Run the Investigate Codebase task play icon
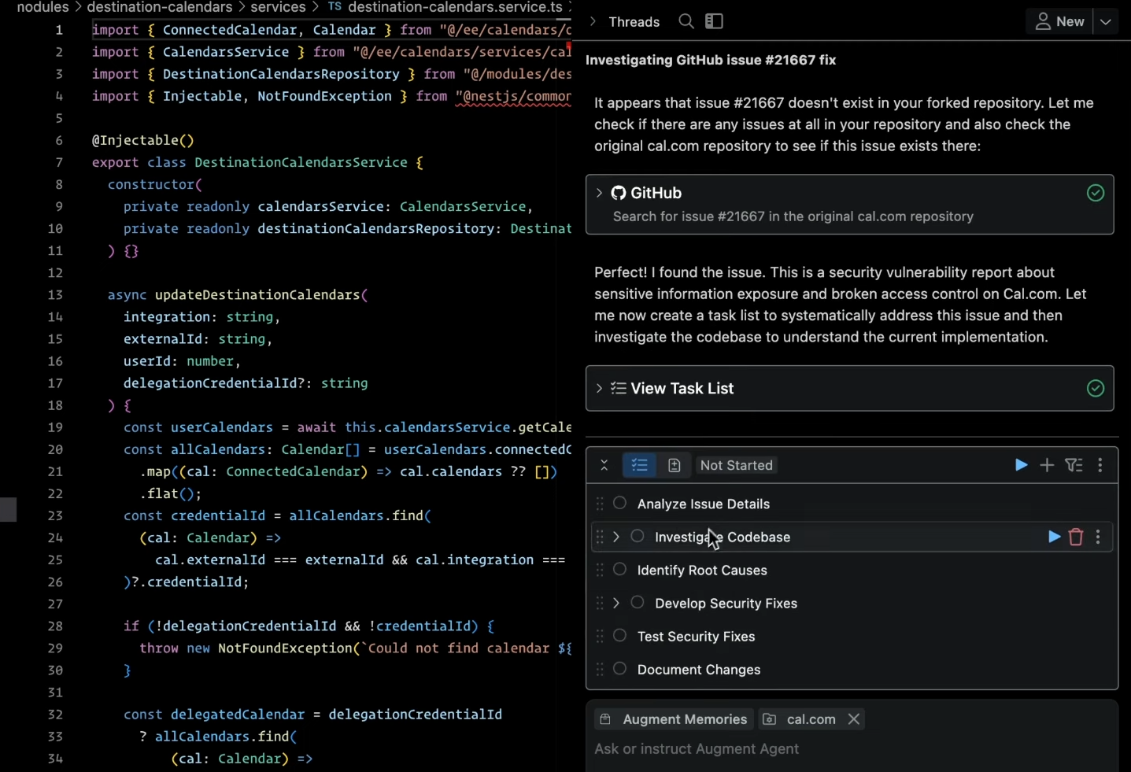Screen dimensions: 1131x772 pos(1054,537)
